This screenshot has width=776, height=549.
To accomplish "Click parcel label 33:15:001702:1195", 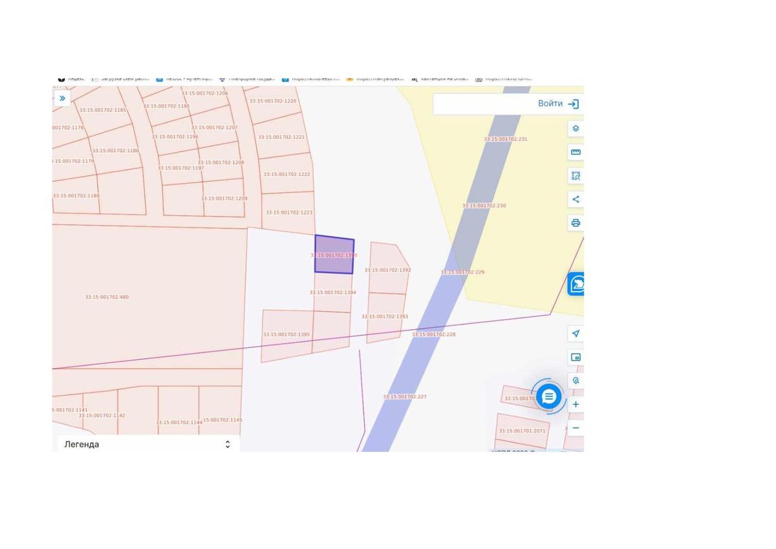I will 166,106.
